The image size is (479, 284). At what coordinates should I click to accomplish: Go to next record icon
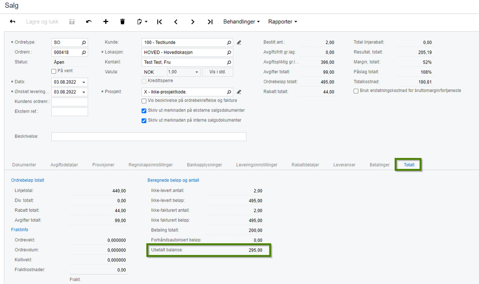[x=193, y=22]
